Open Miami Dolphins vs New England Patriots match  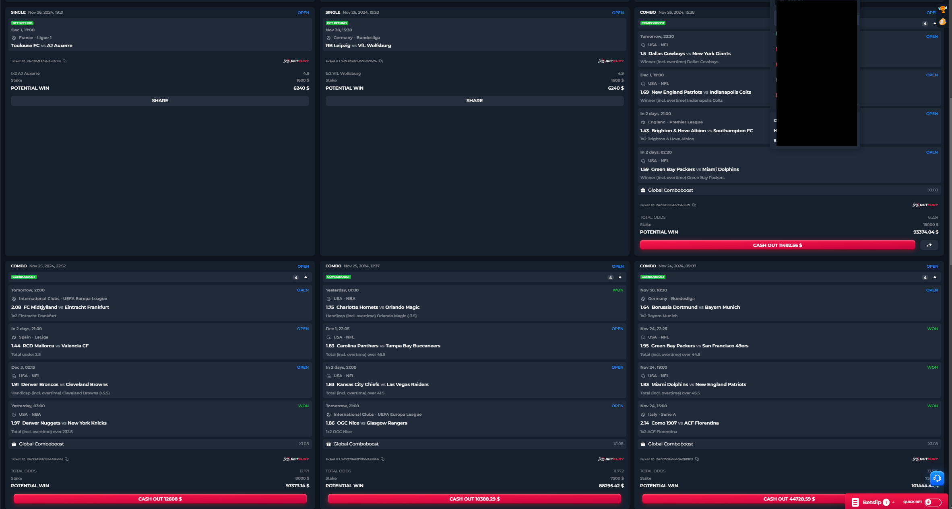tap(699, 384)
